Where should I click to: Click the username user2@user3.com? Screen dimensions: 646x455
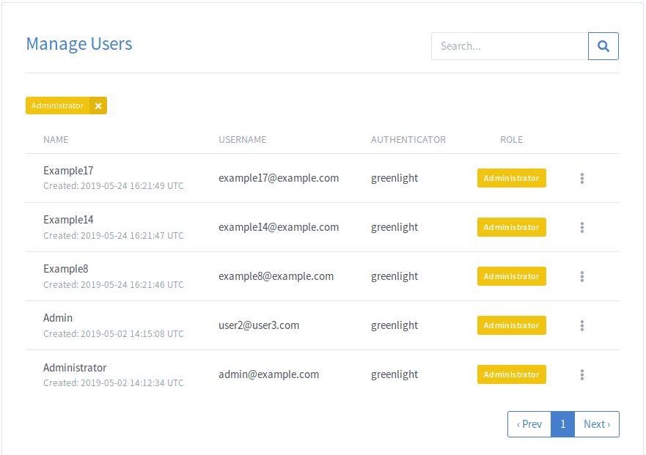tap(259, 325)
